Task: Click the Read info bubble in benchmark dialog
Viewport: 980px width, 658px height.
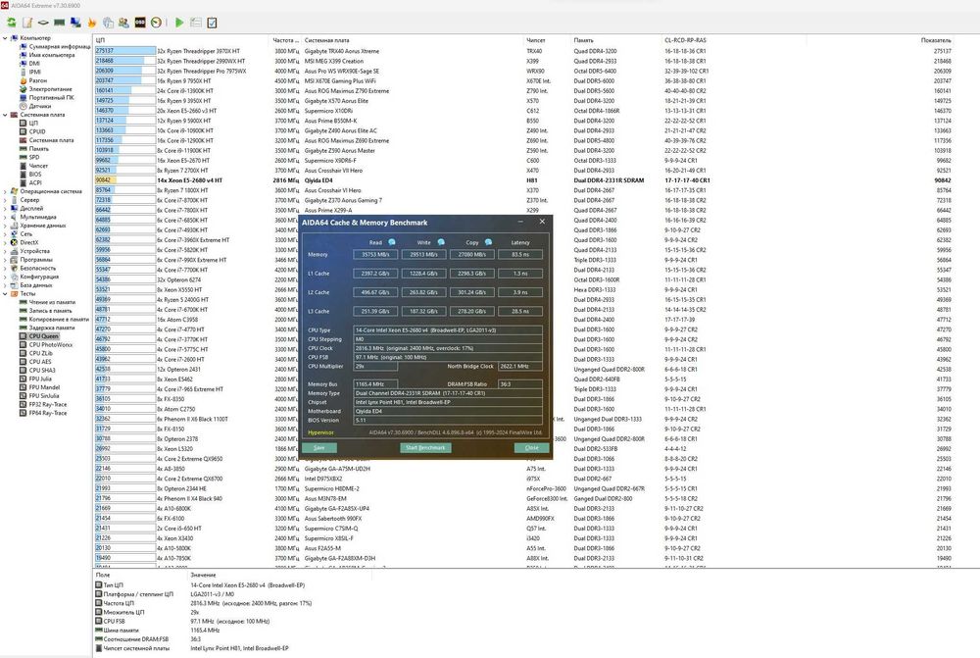Action: click(x=392, y=242)
